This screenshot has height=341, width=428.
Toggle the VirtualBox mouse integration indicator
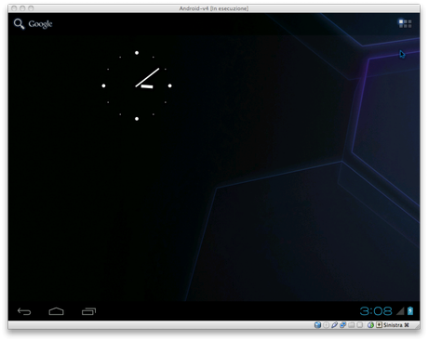point(370,325)
